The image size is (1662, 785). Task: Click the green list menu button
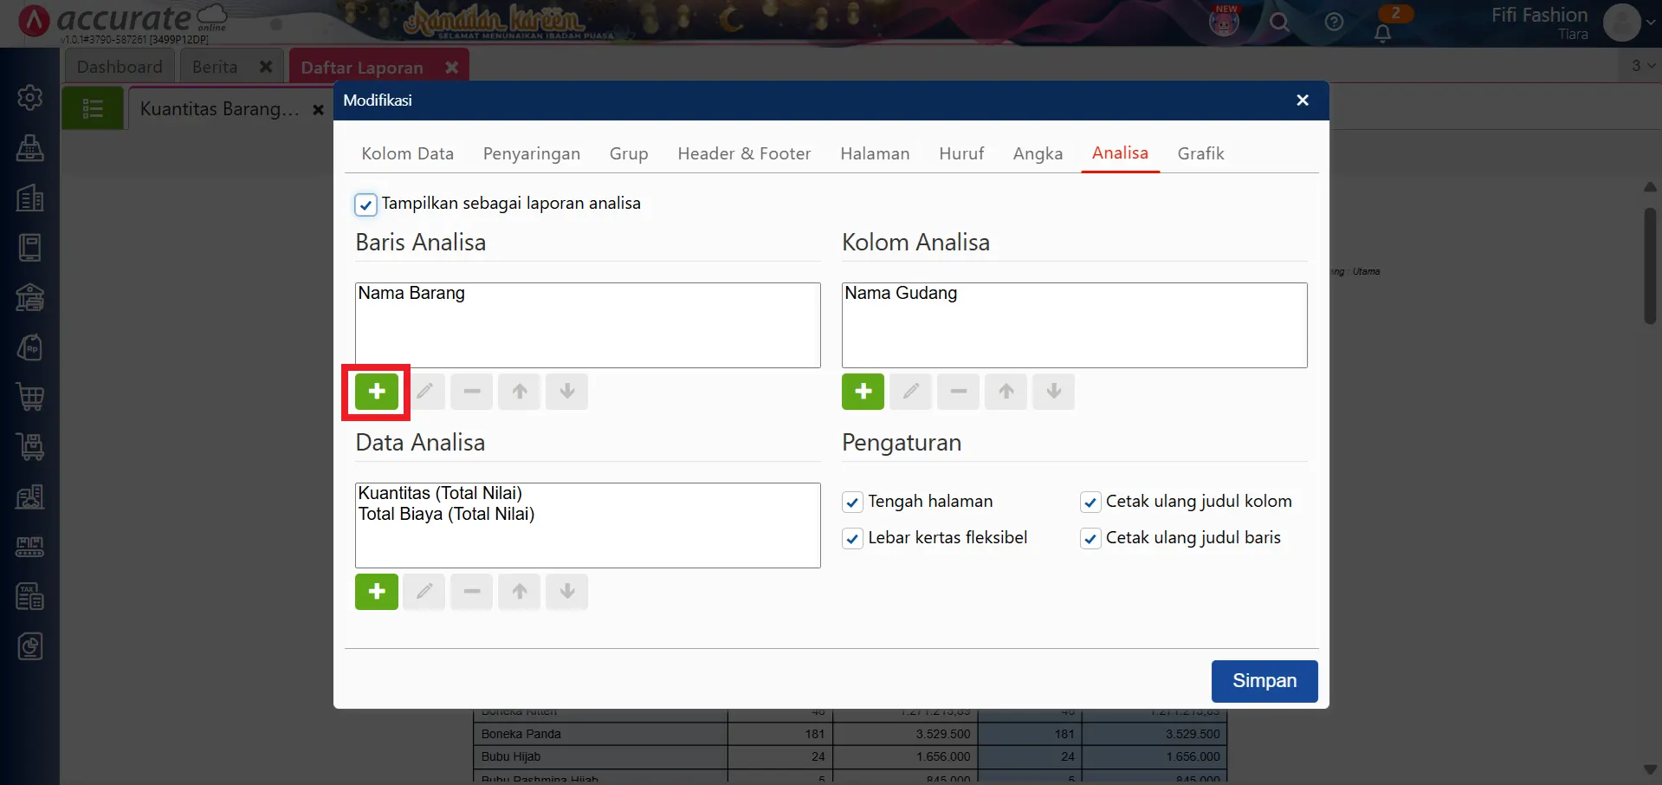[x=93, y=108]
